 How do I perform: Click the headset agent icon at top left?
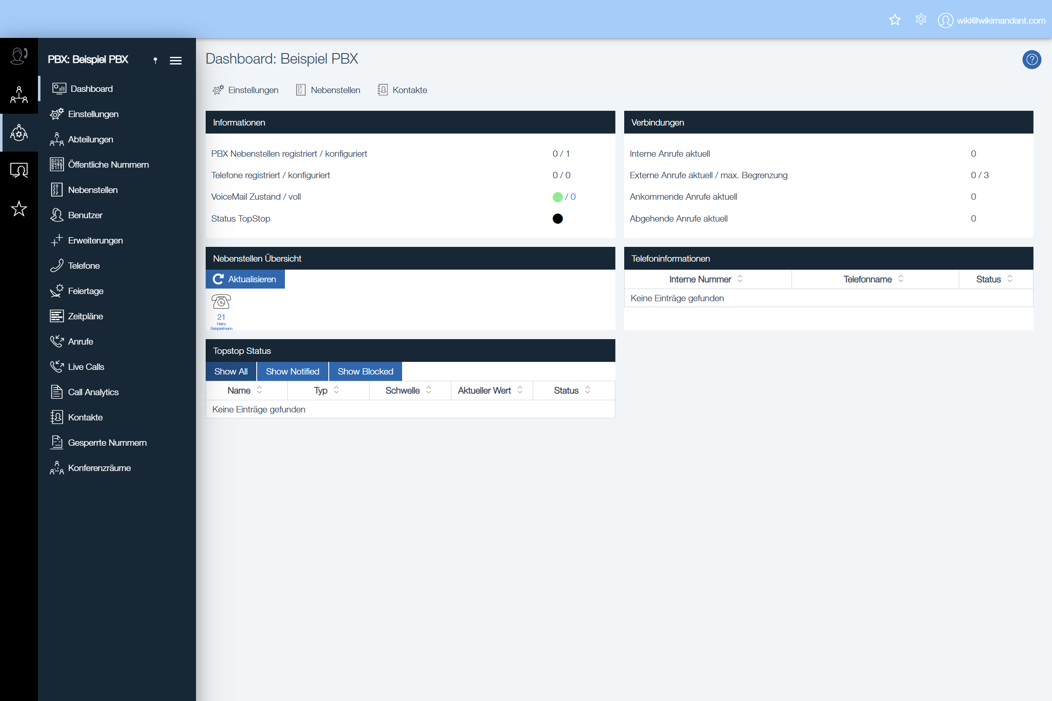[19, 56]
